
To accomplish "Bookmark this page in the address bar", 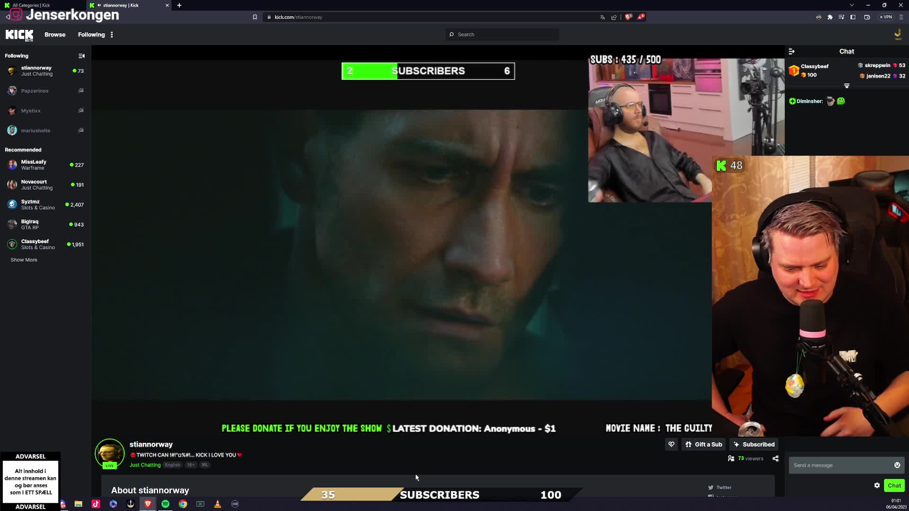I will pyautogui.click(x=255, y=17).
